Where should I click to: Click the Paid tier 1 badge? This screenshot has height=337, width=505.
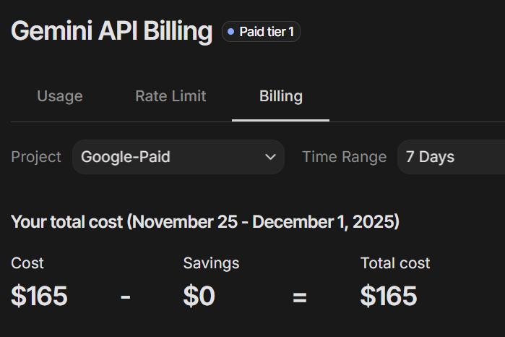click(261, 32)
